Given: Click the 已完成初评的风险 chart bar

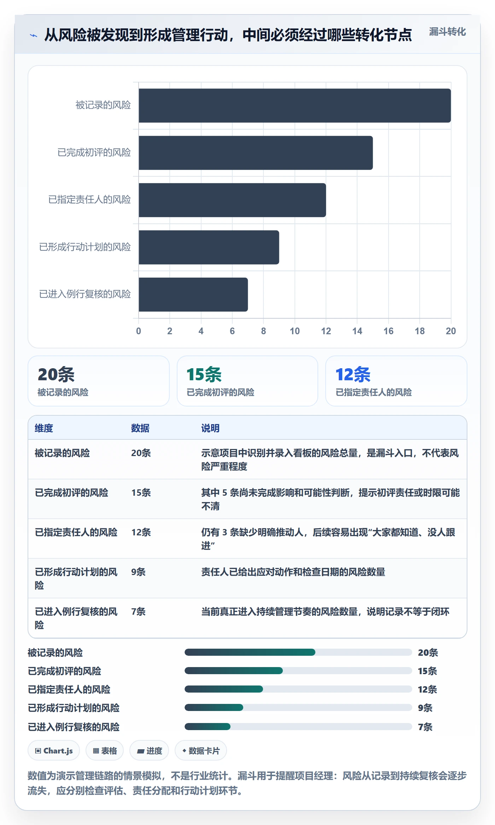Looking at the screenshot, I should 256,153.
